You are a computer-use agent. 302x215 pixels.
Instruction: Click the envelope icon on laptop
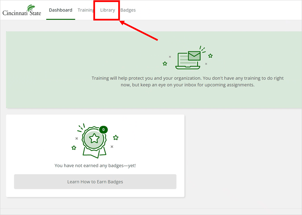click(194, 56)
